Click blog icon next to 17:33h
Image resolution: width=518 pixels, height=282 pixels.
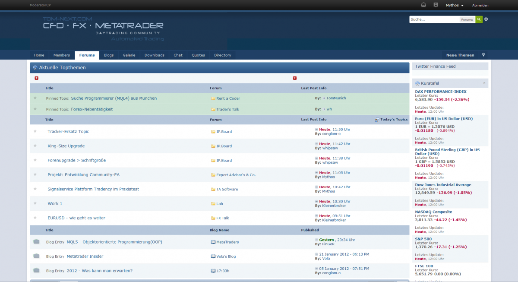point(213,271)
